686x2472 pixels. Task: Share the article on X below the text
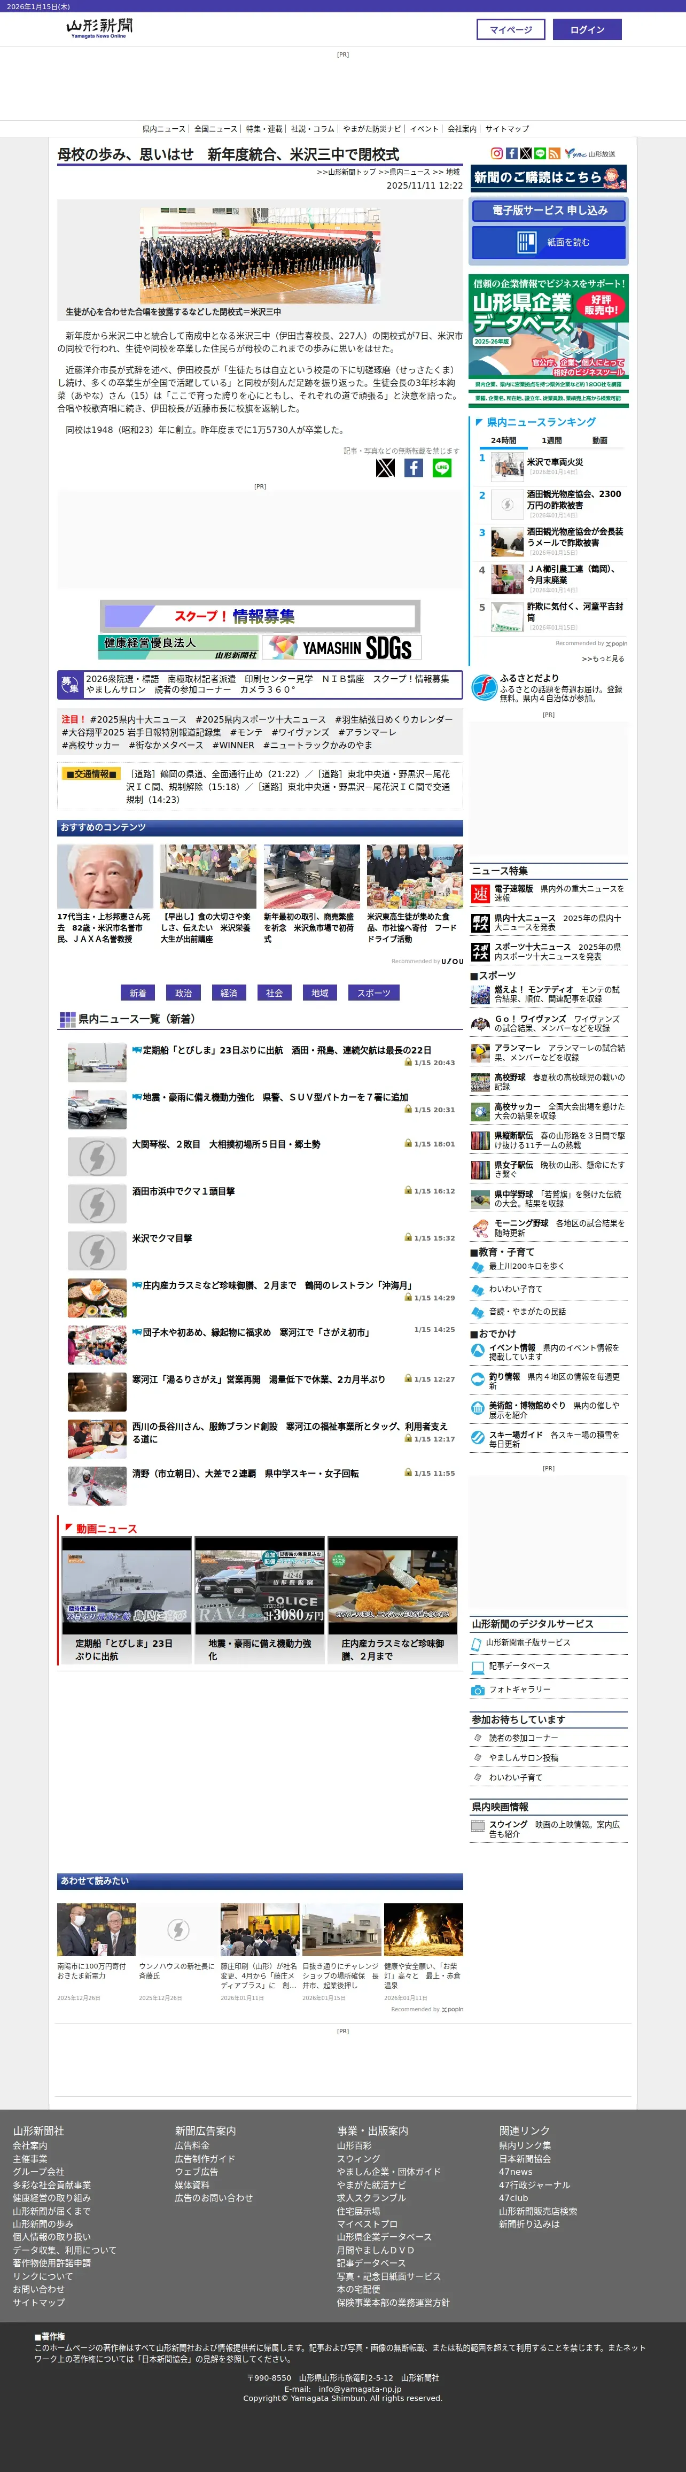click(385, 468)
